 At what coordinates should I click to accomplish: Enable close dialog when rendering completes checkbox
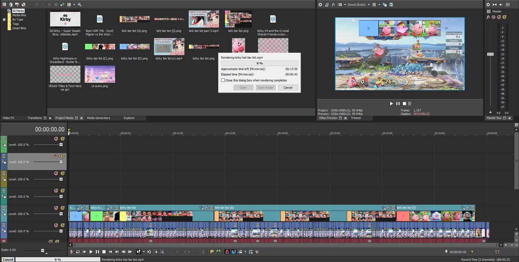coord(223,80)
